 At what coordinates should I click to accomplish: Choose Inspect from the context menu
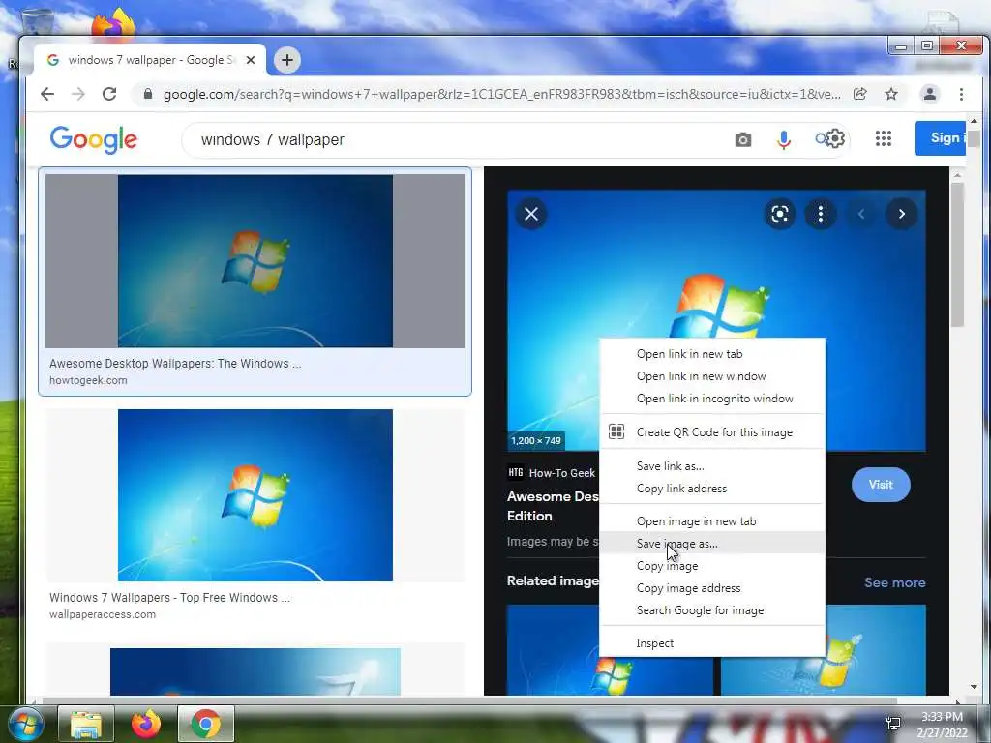pyautogui.click(x=711, y=643)
